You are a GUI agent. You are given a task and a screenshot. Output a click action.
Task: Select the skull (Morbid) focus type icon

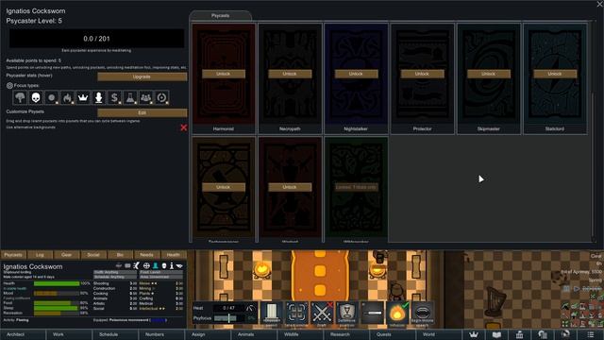point(36,97)
